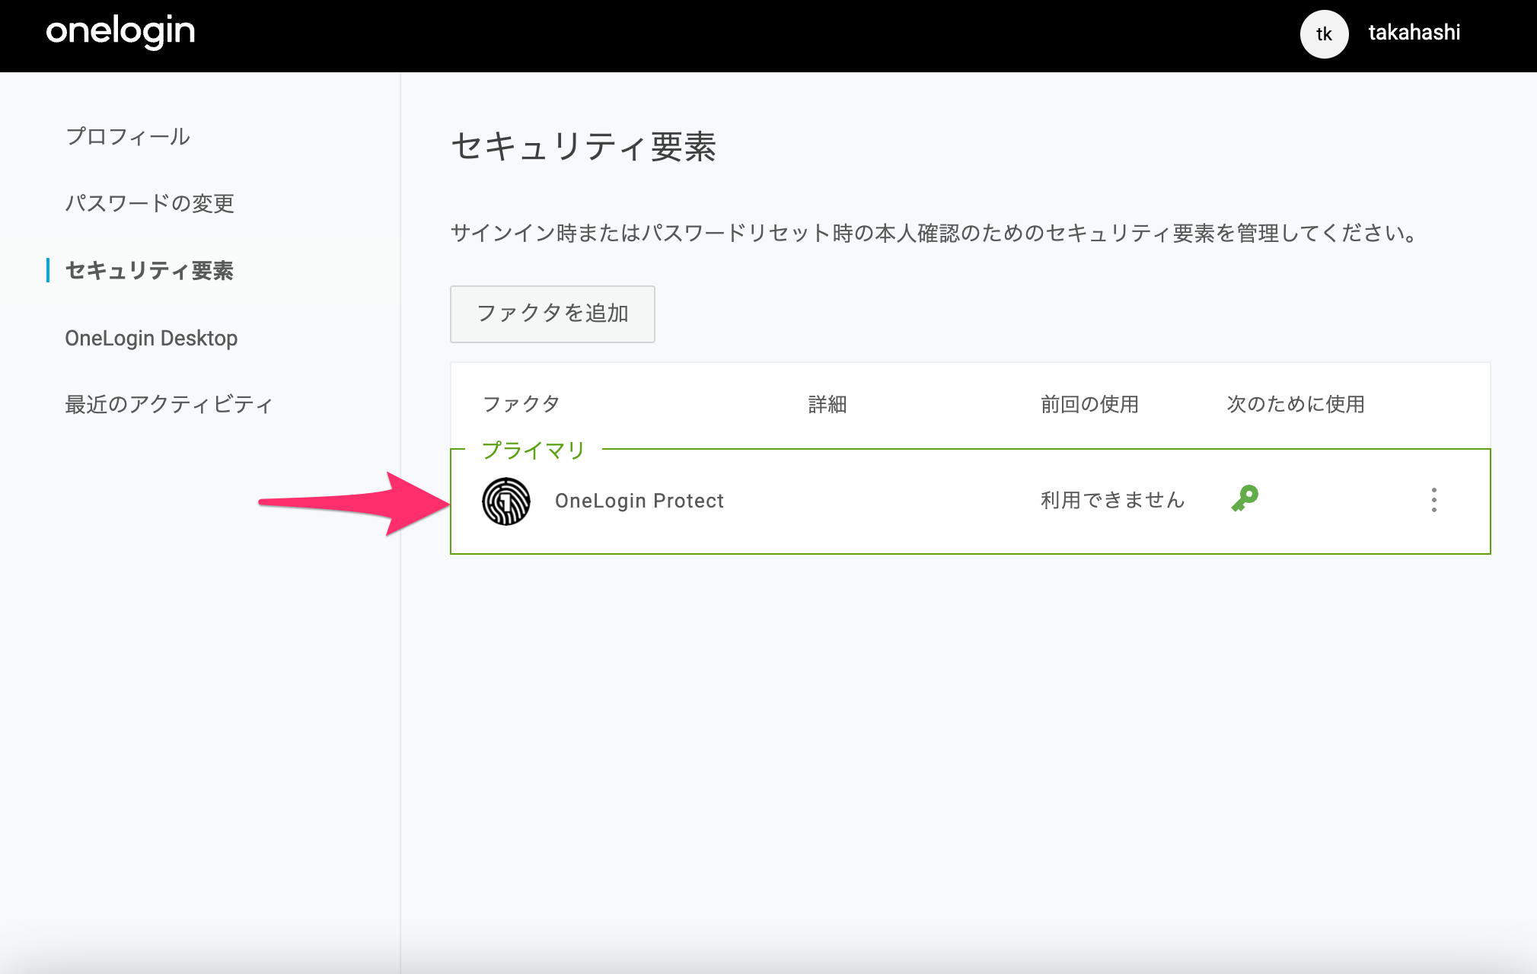Click the 次のために使用 column header

pyautogui.click(x=1296, y=404)
